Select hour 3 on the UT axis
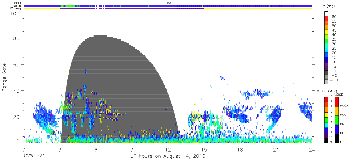 [x=60, y=149]
